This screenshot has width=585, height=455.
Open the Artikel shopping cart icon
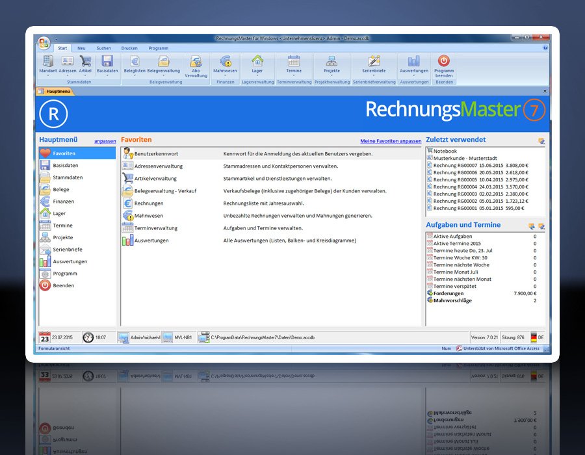click(85, 61)
